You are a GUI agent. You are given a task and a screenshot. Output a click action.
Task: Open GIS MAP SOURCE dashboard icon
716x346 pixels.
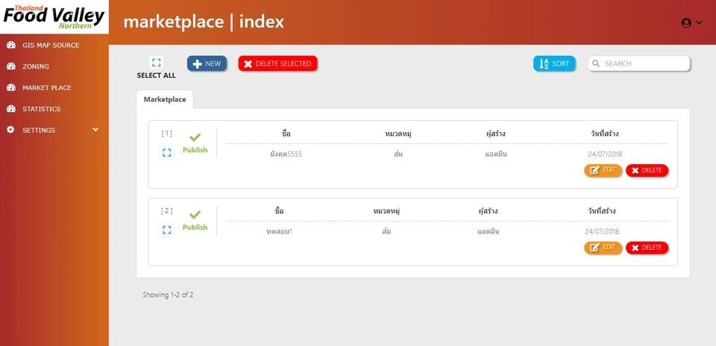click(11, 45)
